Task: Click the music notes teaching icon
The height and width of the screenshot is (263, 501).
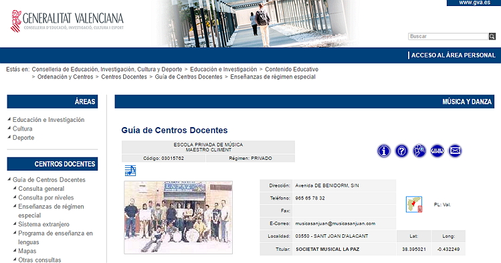Action: (130, 171)
